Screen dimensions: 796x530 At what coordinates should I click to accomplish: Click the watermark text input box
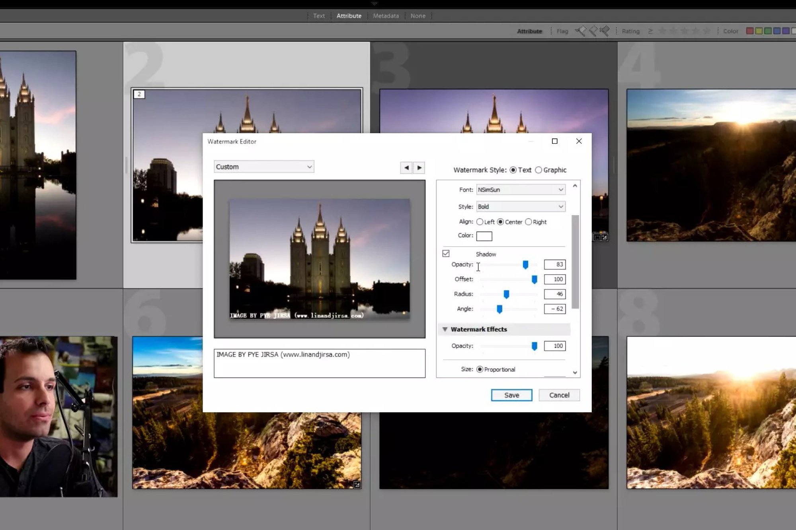320,363
